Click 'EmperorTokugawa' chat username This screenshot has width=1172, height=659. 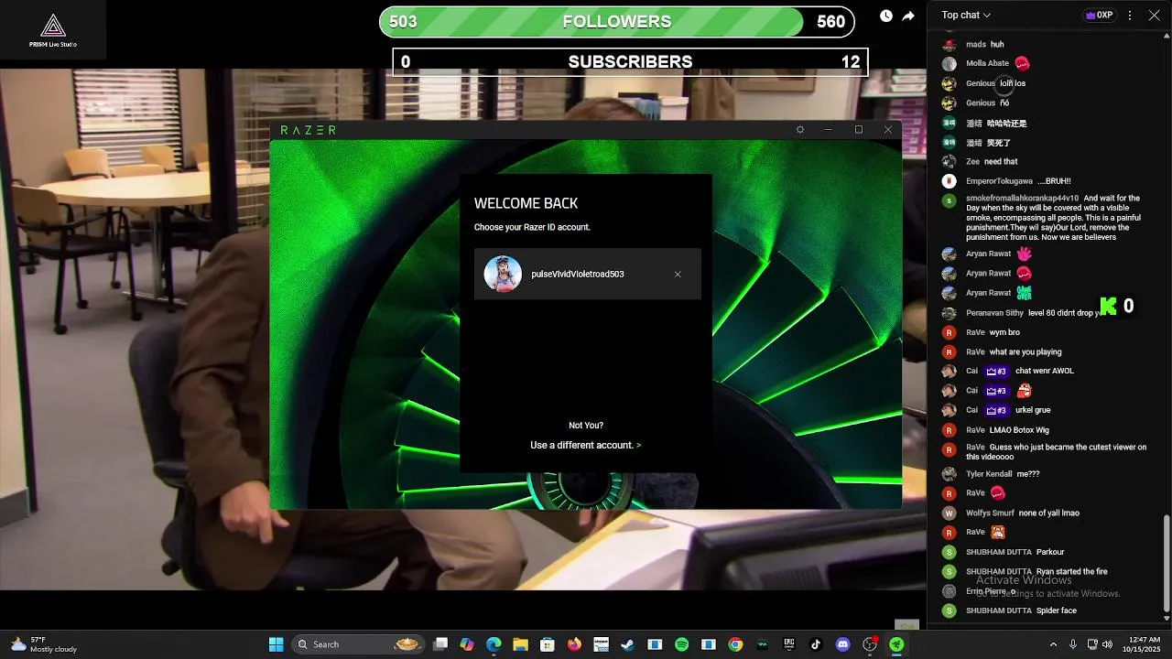[x=999, y=181]
